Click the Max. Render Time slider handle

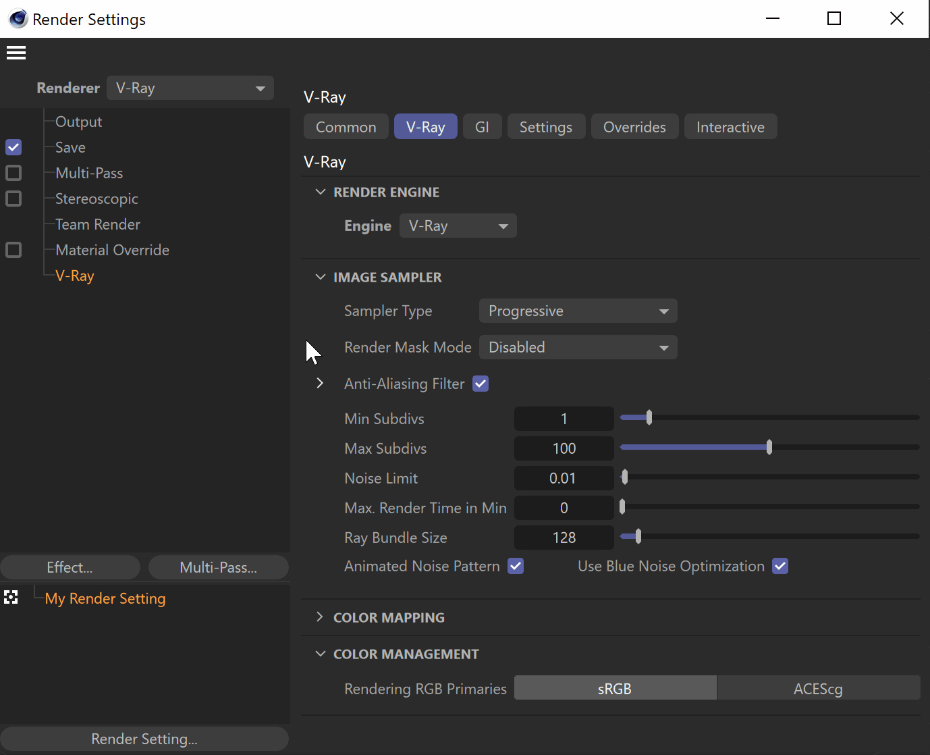coord(622,506)
